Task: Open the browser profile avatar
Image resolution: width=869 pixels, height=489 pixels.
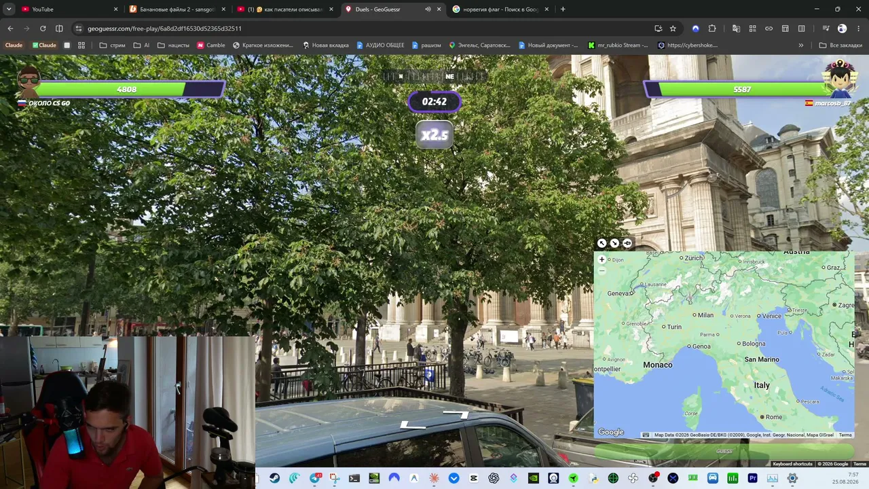Action: pyautogui.click(x=842, y=29)
